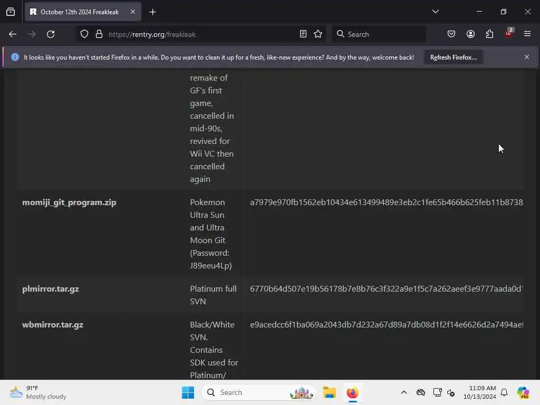Select the wbmirror.tar.gz file name
The height and width of the screenshot is (405, 540).
(x=53, y=325)
